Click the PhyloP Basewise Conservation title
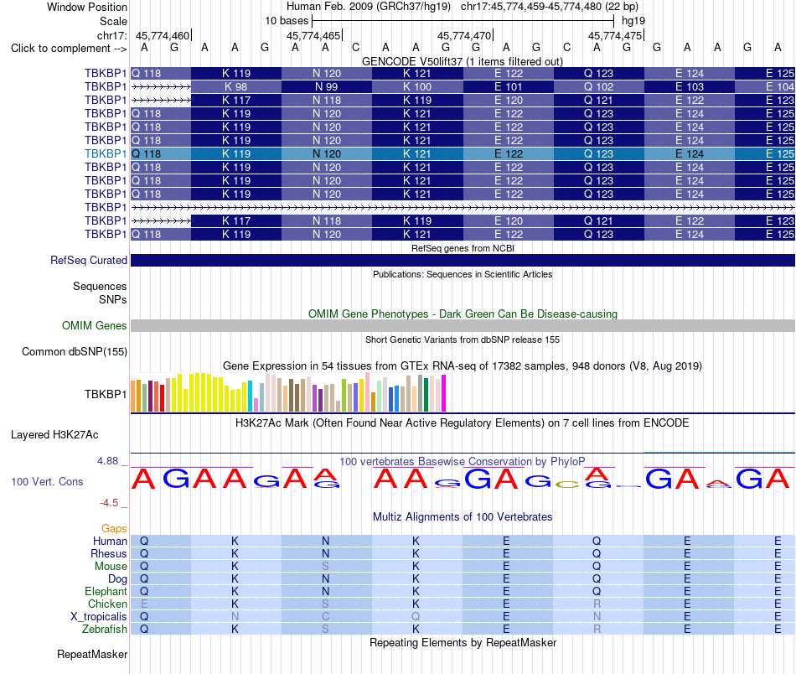Screen dimensions: 796x674 (x=463, y=461)
